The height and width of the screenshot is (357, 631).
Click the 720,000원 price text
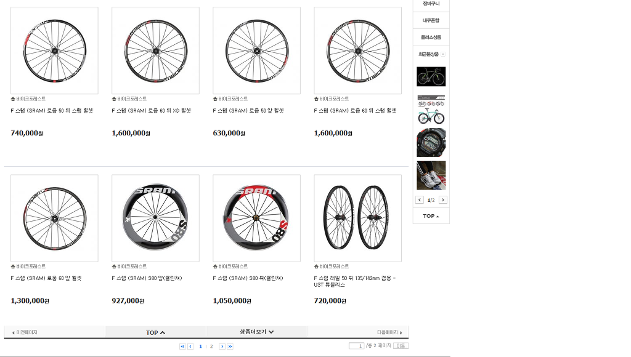[x=330, y=301]
